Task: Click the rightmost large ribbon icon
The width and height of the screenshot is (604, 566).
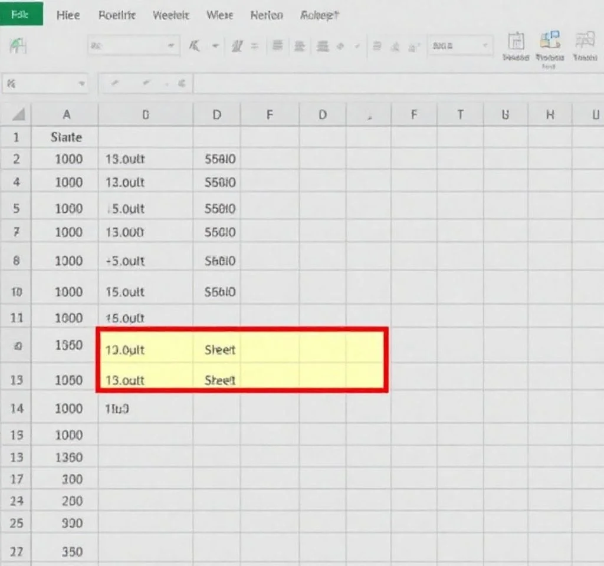Action: tap(585, 42)
